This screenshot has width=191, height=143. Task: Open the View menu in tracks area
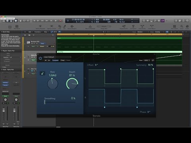(46, 32)
